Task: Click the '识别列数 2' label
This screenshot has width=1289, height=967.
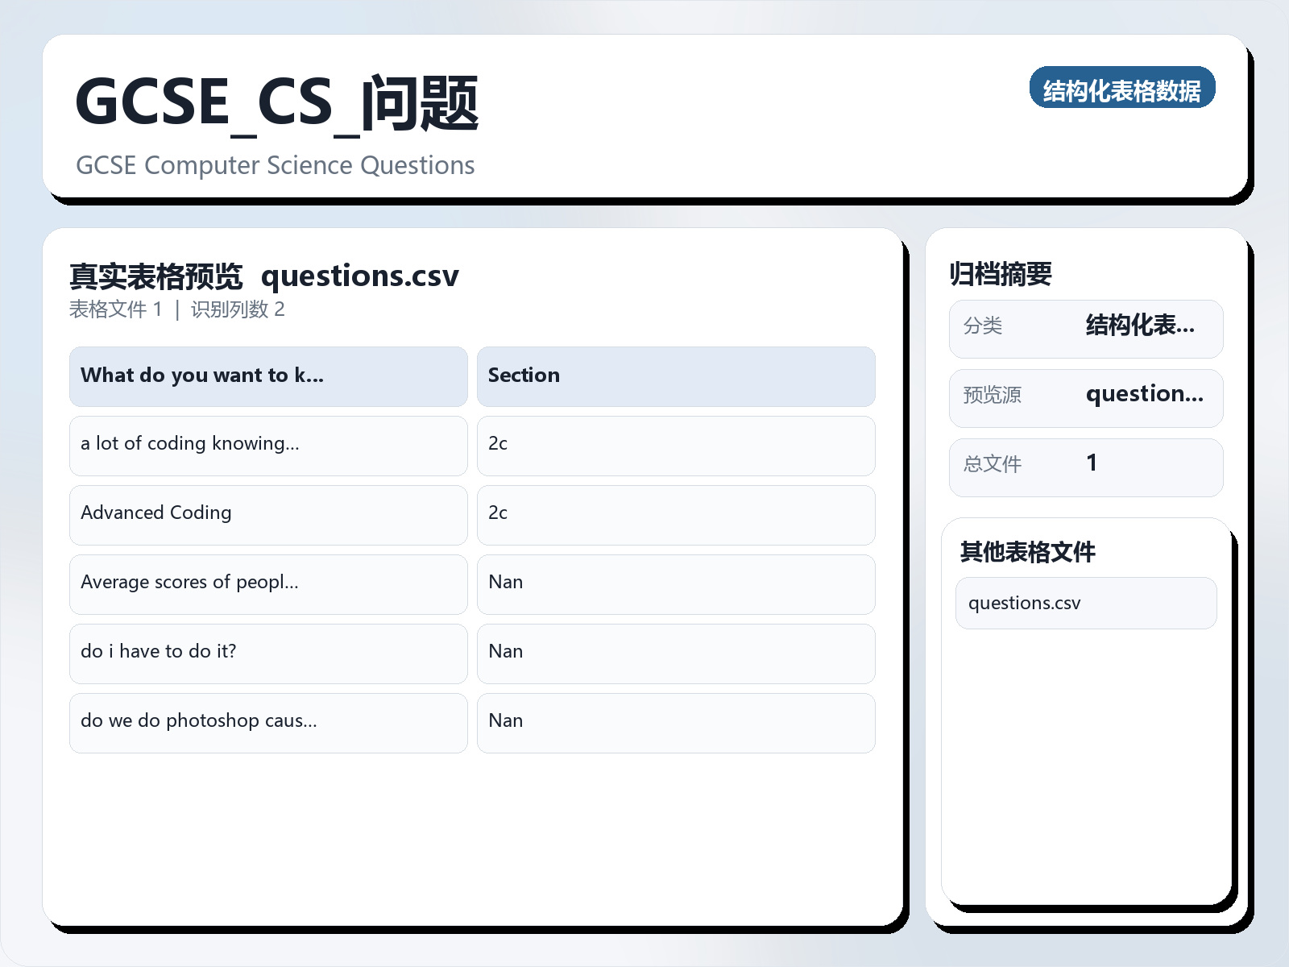Action: click(x=238, y=309)
